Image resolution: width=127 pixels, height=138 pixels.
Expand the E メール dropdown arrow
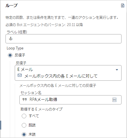pos(117,70)
